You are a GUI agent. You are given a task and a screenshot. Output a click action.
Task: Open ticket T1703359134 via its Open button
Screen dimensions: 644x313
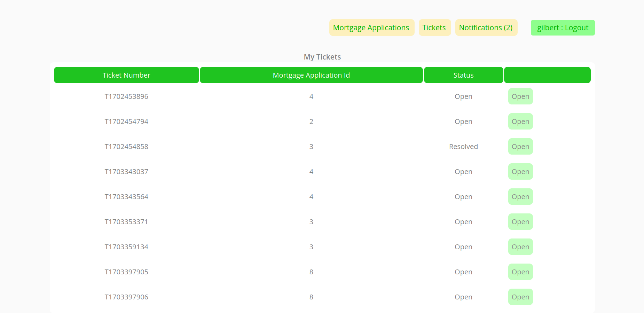[x=520, y=247]
